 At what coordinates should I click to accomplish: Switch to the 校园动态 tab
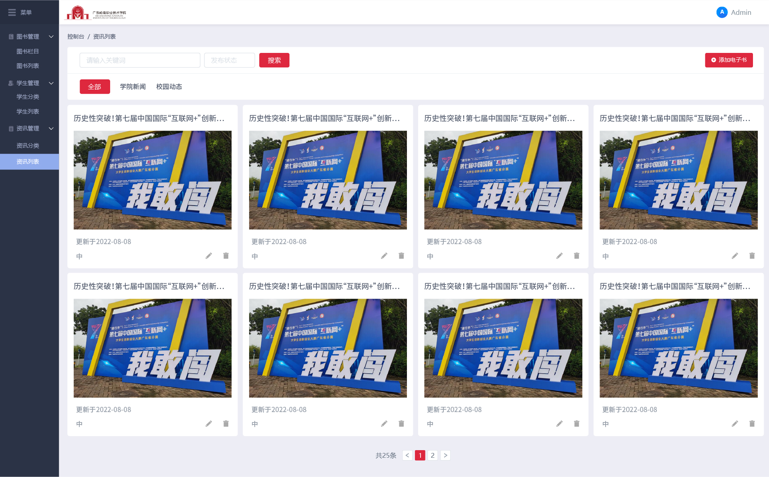click(x=169, y=87)
